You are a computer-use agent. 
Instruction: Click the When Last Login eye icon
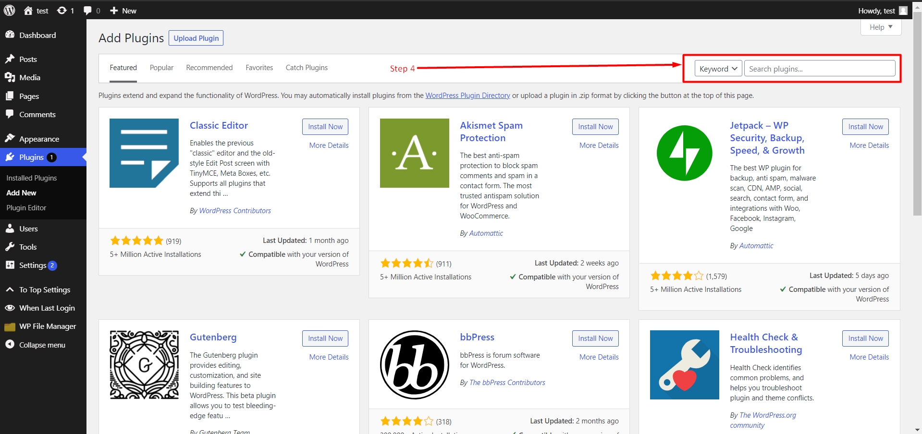click(10, 308)
